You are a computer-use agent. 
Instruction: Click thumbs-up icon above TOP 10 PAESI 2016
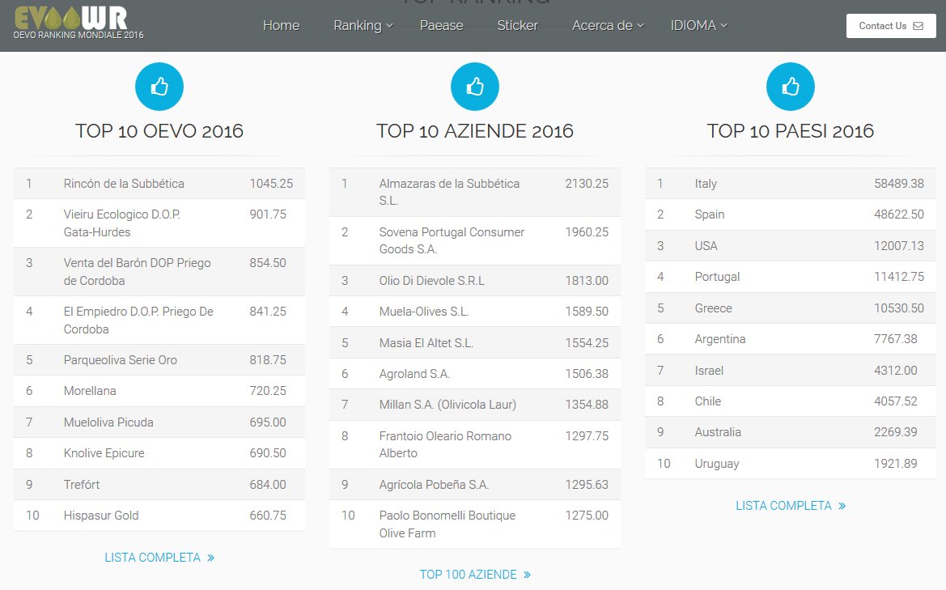click(x=791, y=87)
